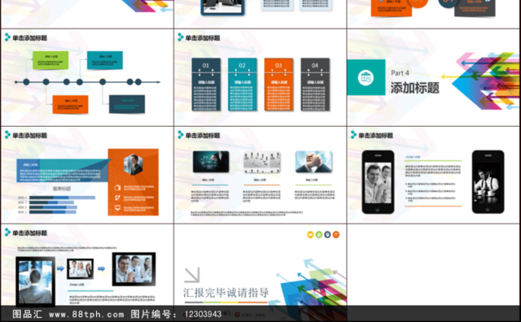Click the dark blue circle icon on the final slide

[x=327, y=235]
